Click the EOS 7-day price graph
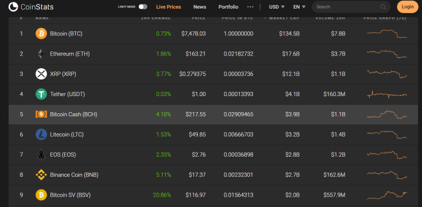 coord(387,154)
